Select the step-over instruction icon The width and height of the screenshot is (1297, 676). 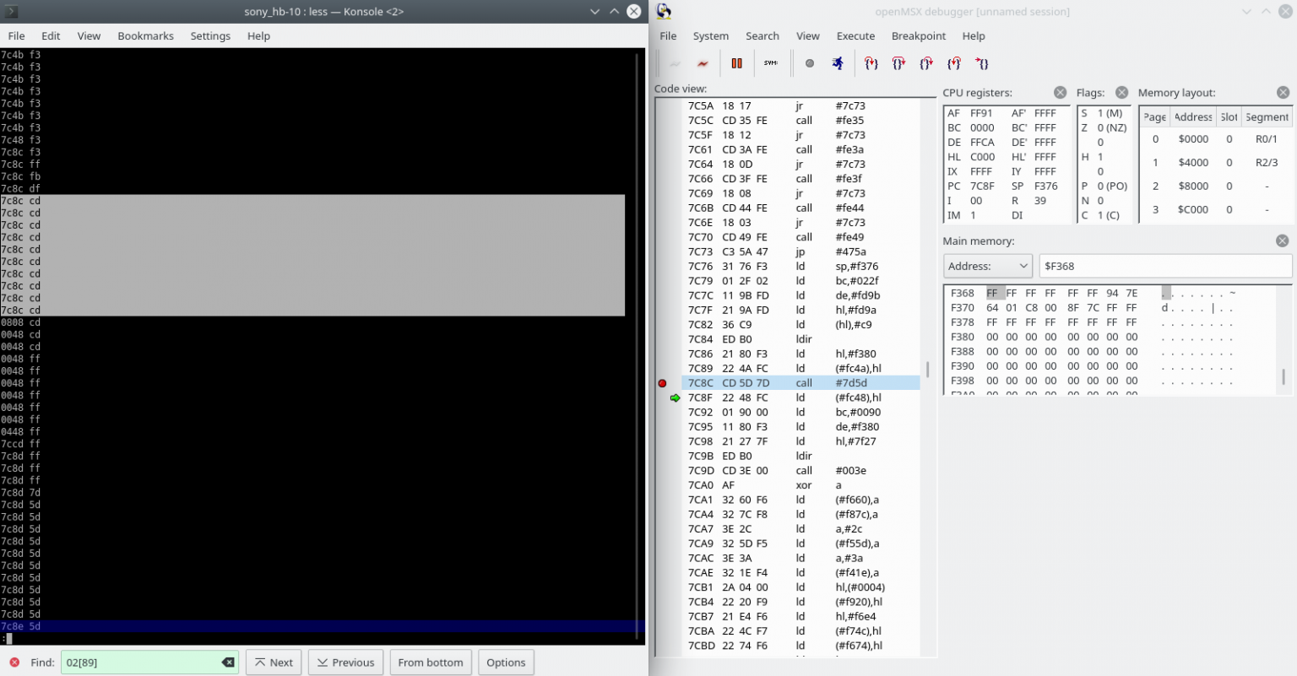click(899, 62)
